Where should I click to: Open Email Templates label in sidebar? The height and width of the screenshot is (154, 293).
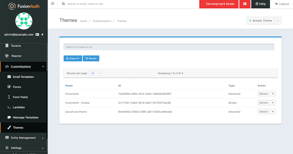point(23,77)
